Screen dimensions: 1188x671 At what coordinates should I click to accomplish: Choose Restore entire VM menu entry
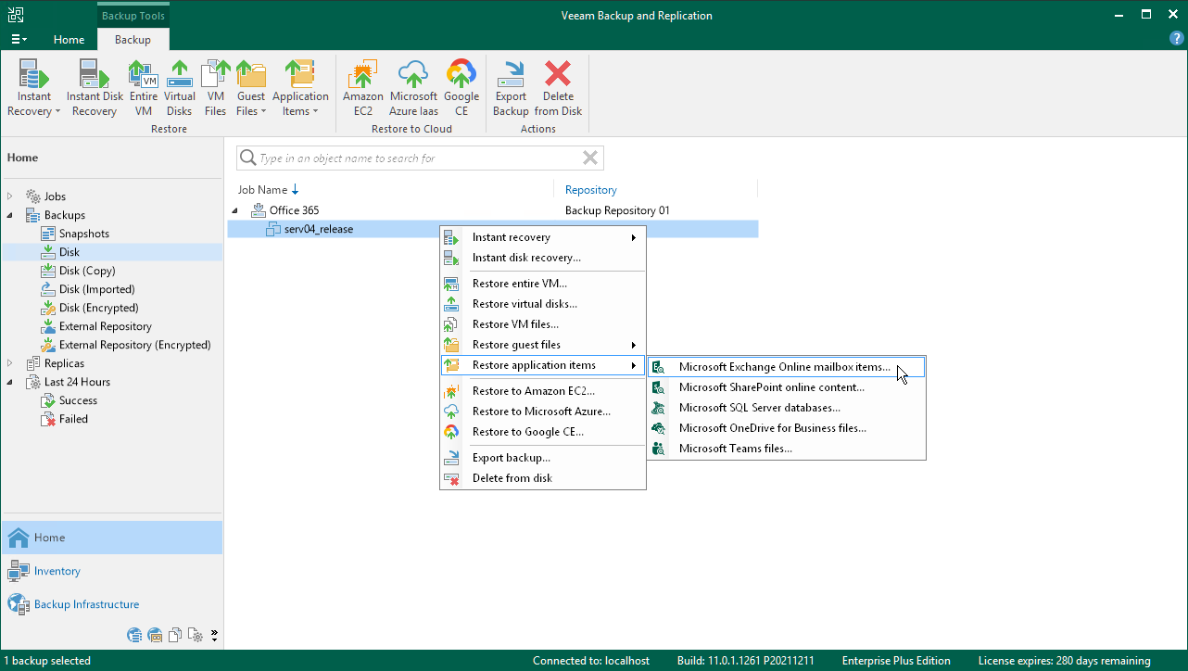coord(519,284)
